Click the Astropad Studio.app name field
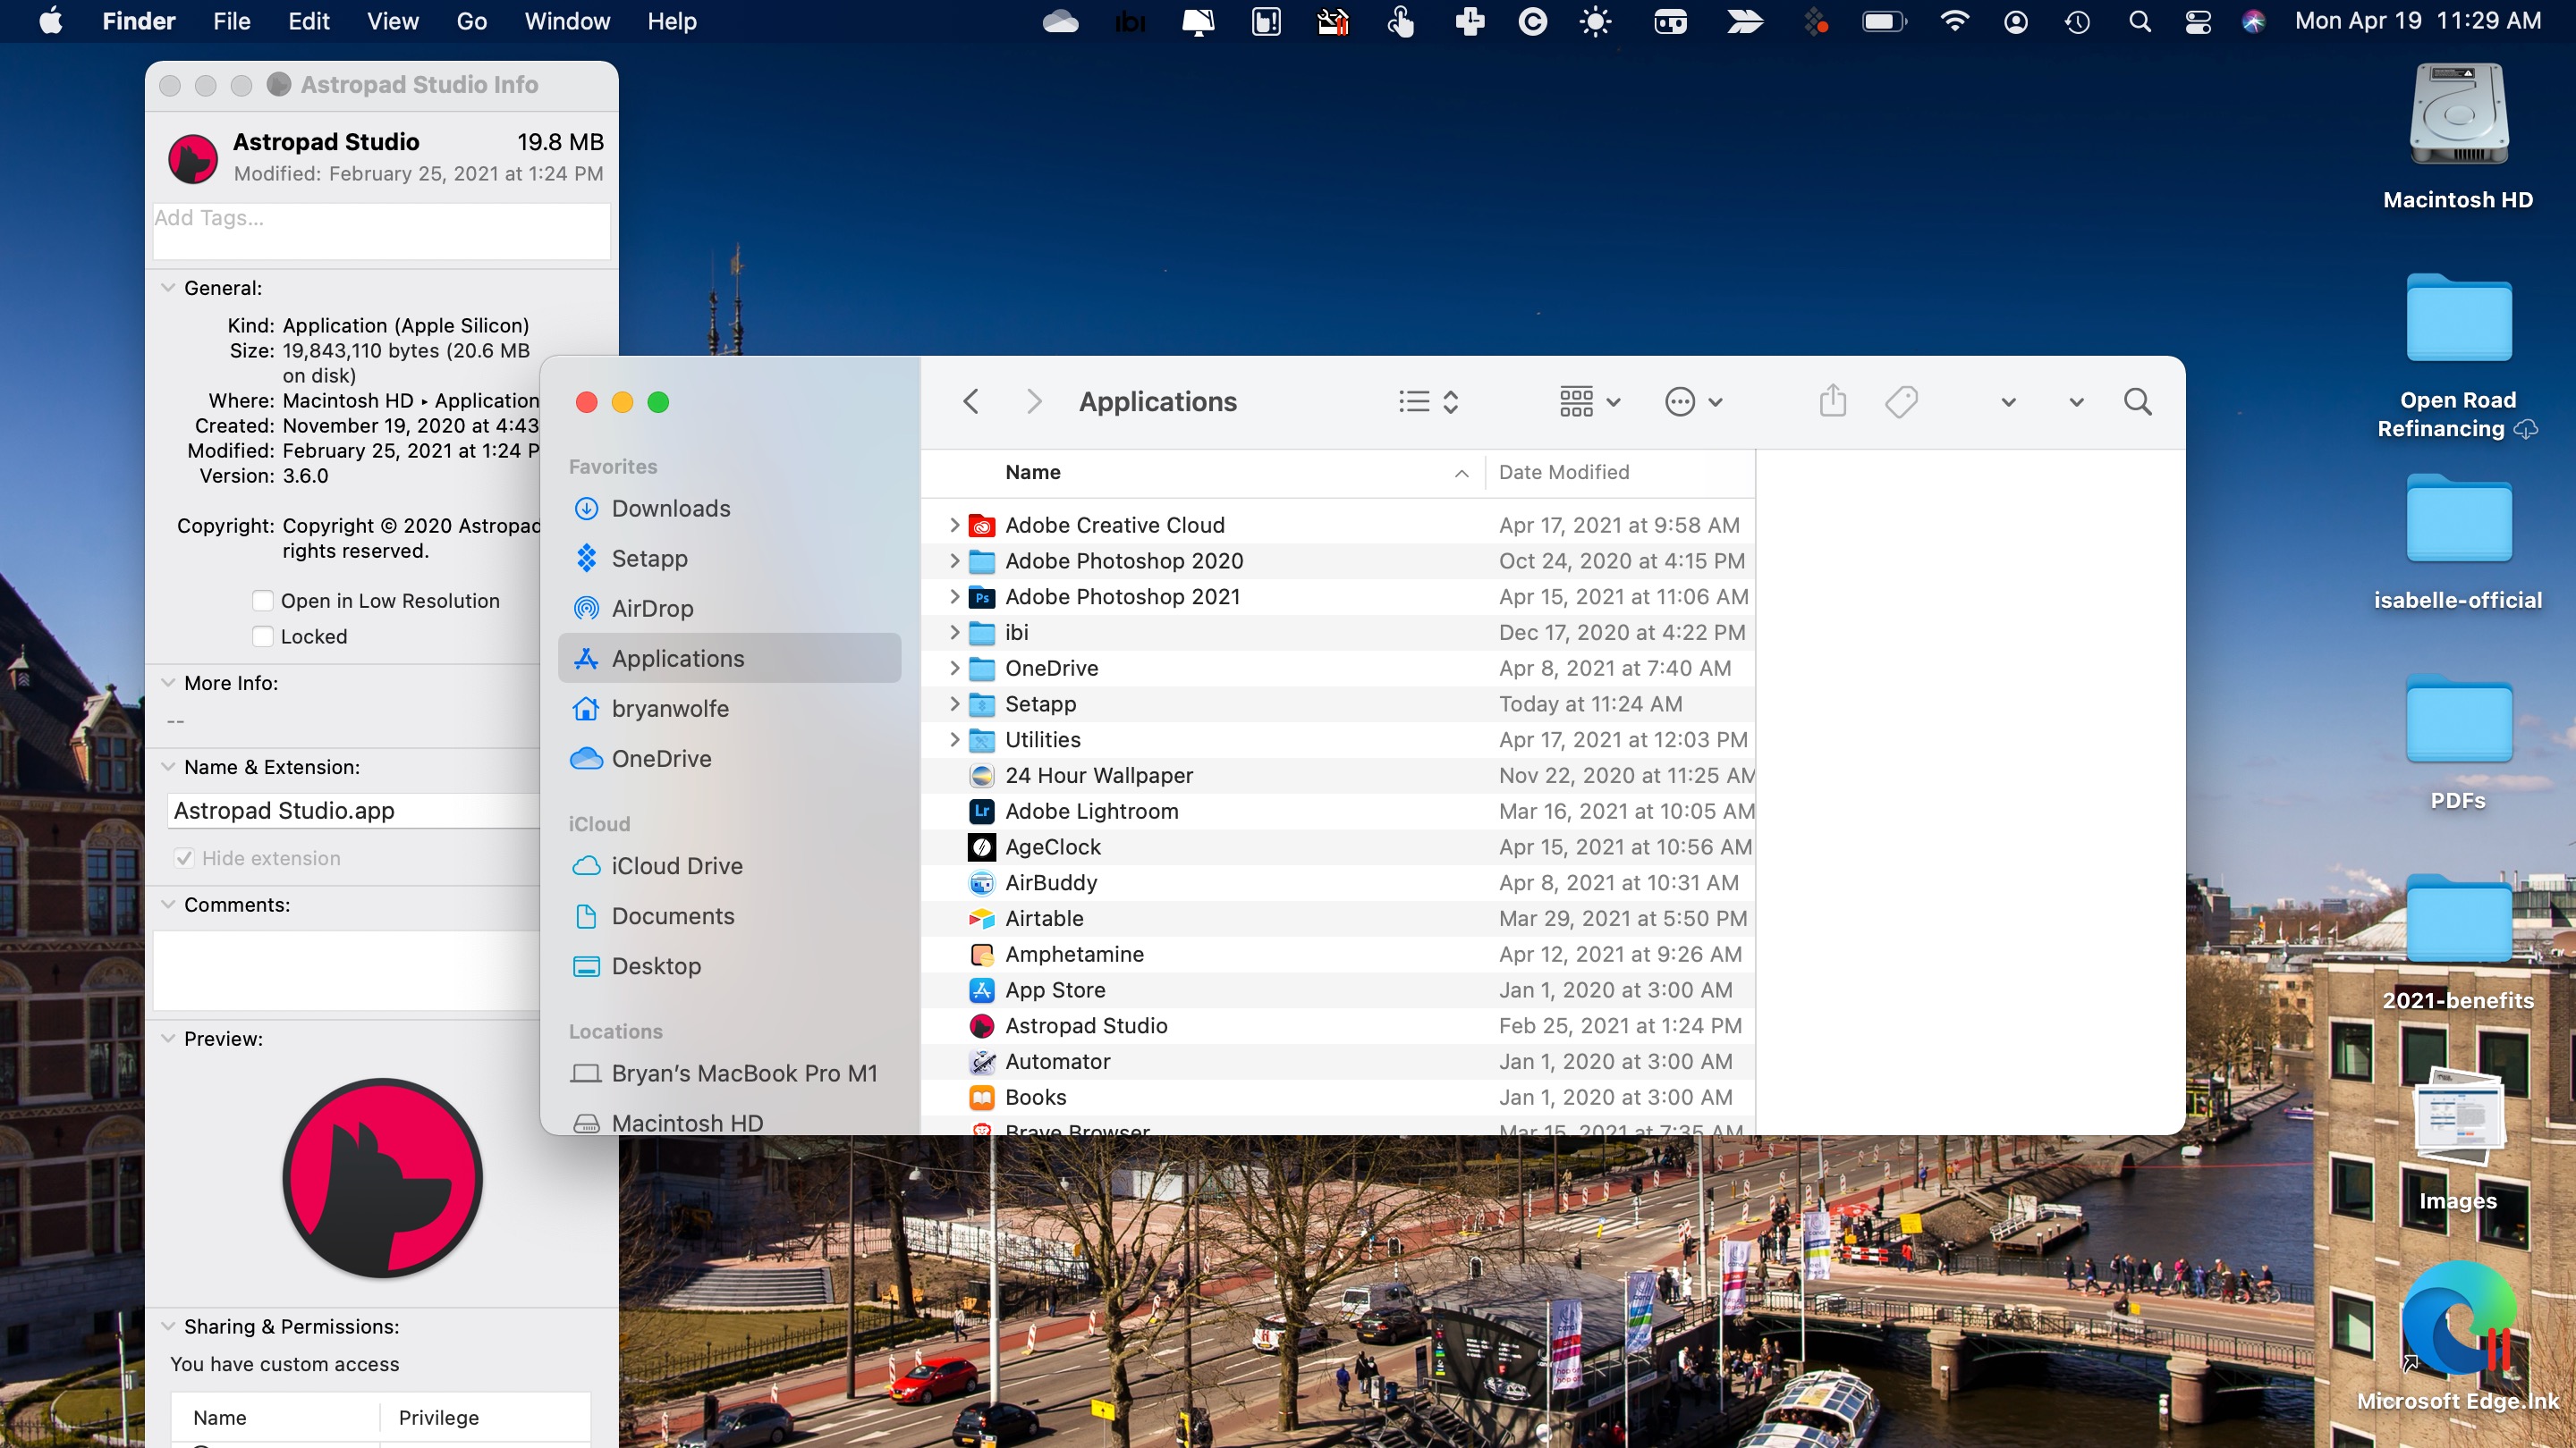Image resolution: width=2576 pixels, height=1448 pixels. 354,811
